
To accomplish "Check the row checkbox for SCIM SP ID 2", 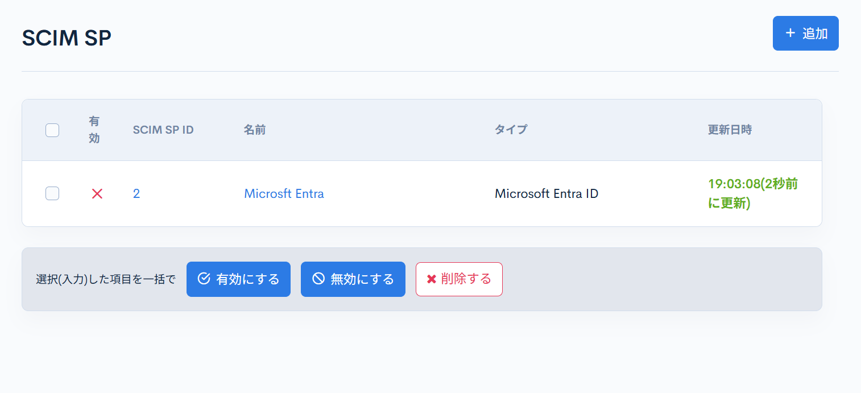I will point(52,193).
